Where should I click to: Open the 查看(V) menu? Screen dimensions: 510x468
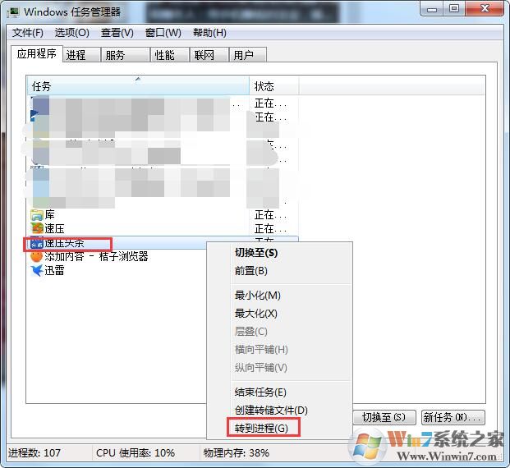[117, 33]
